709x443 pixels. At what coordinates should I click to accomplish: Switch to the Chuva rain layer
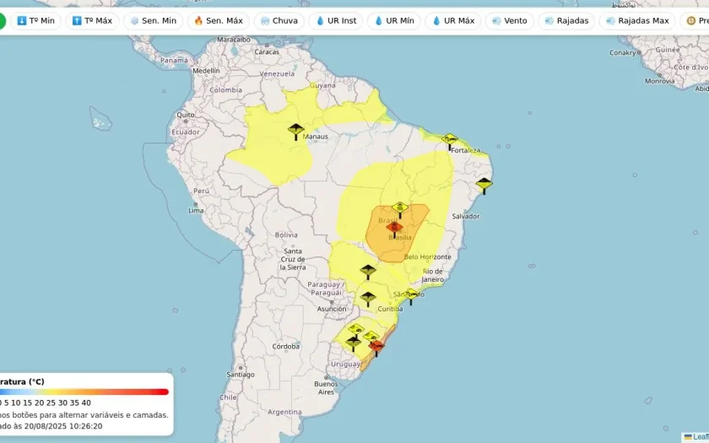point(279,21)
